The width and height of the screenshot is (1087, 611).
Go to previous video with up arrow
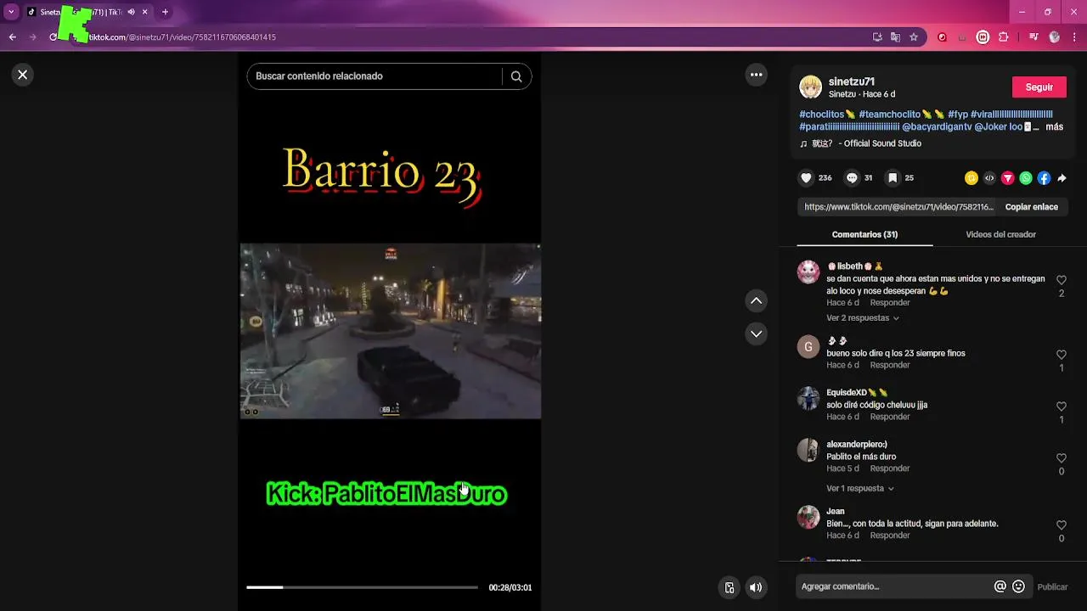756,300
